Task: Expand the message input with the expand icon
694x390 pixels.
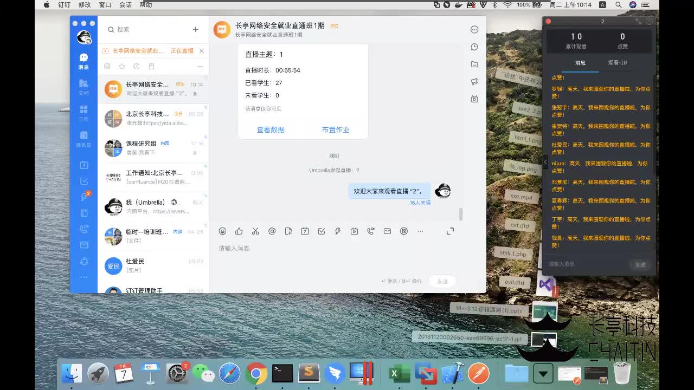Action: [x=450, y=231]
